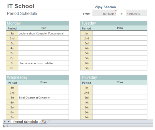Image resolution: width=155 pixels, height=130 pixels.
Task: Select the IT School title
Action: pyautogui.click(x=21, y=6)
